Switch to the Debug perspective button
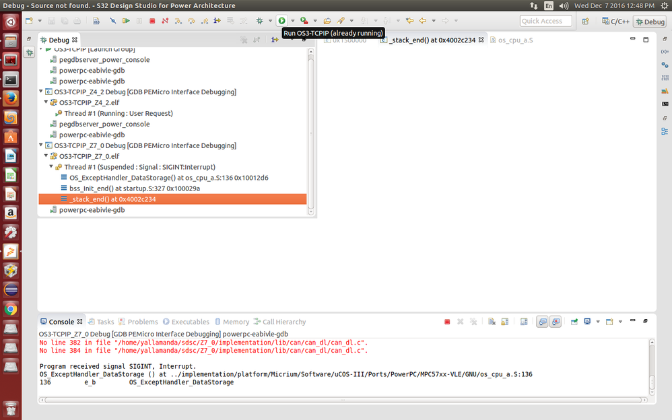The width and height of the screenshot is (672, 420). tap(650, 22)
